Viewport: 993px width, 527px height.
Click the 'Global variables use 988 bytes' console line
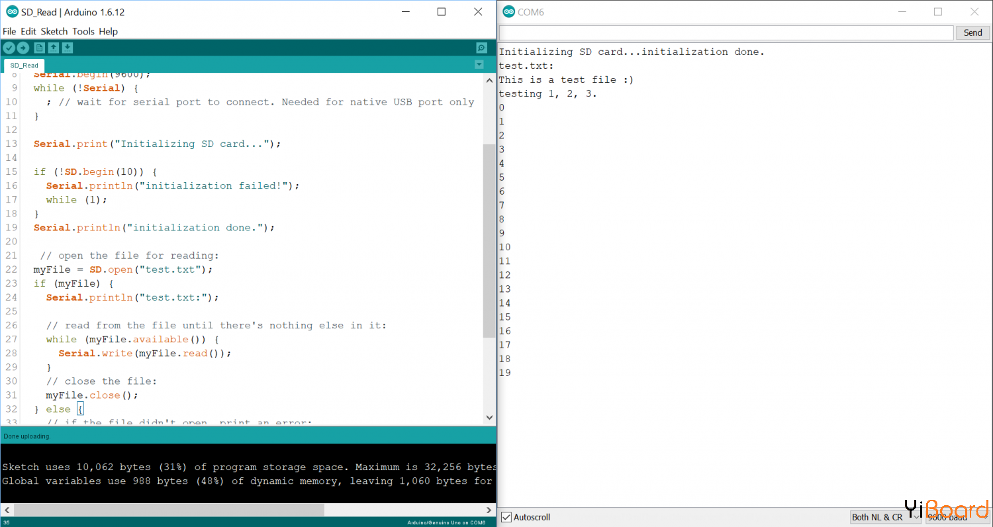(x=247, y=481)
